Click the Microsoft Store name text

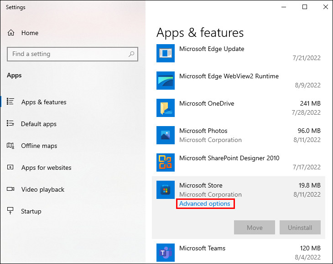tap(201, 185)
